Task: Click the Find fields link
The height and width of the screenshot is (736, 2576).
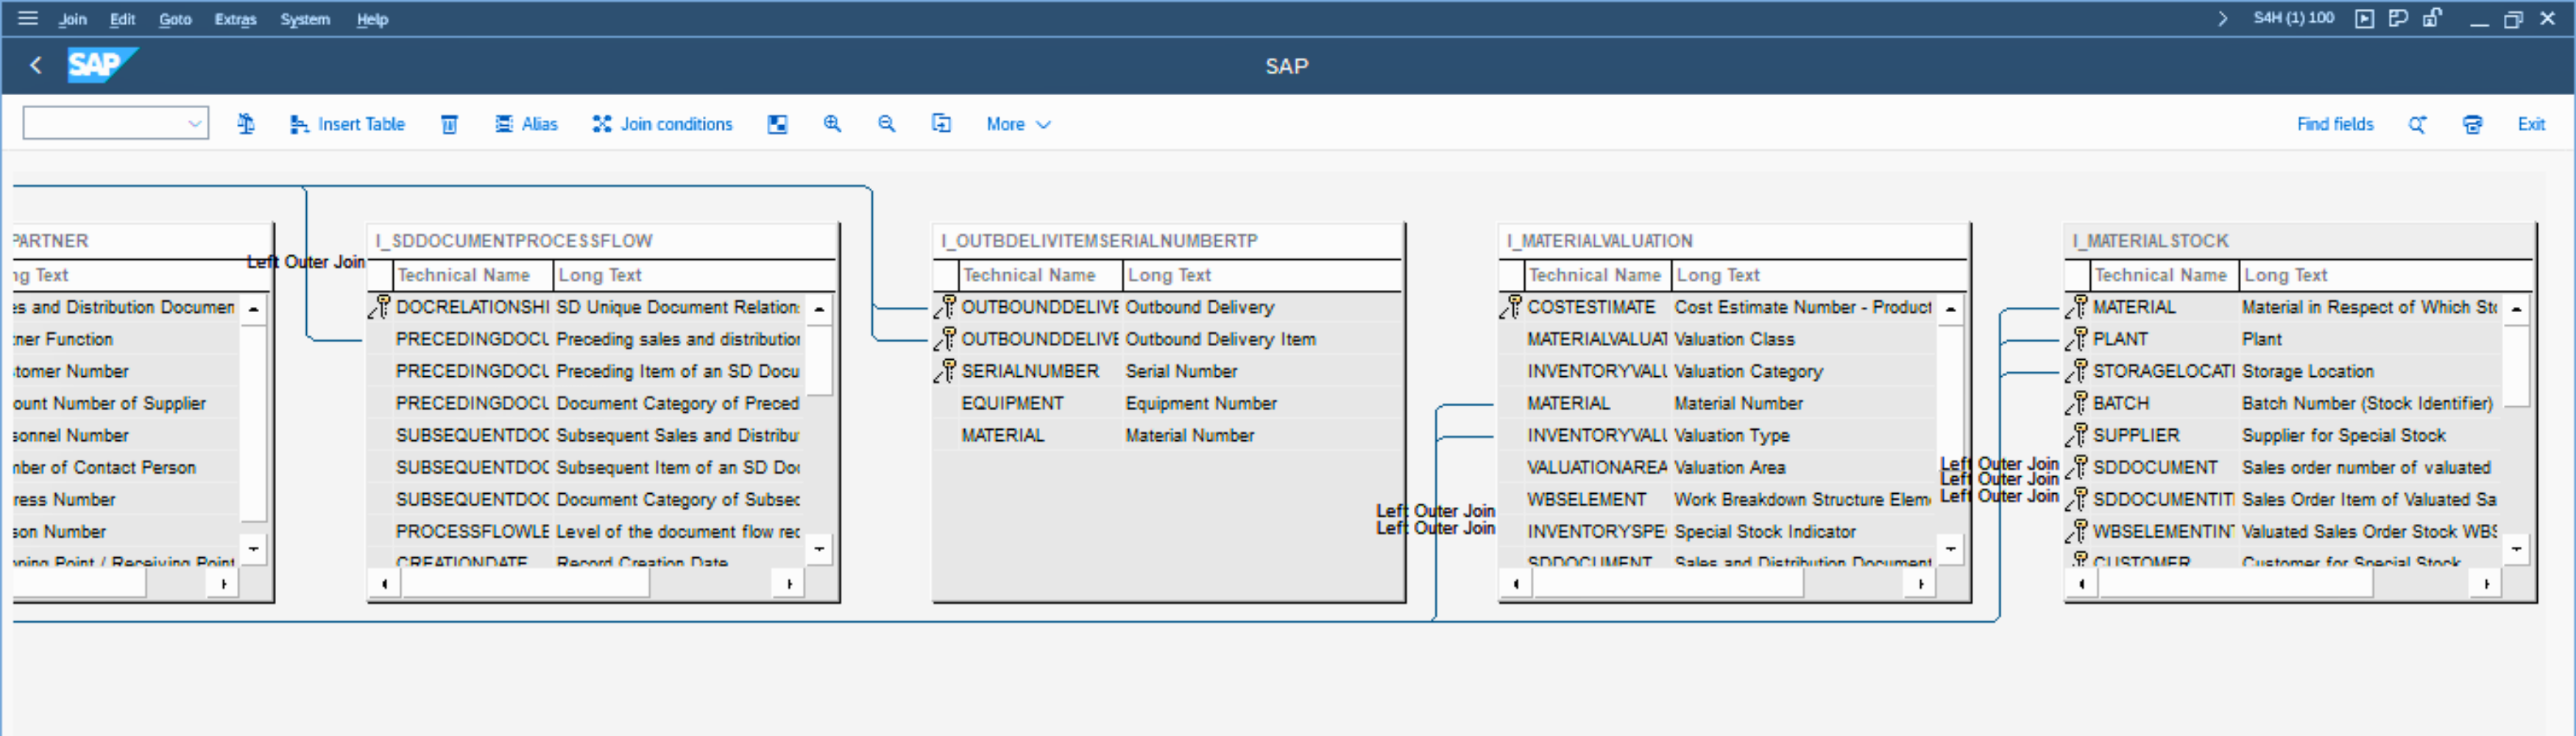Action: pyautogui.click(x=2334, y=124)
